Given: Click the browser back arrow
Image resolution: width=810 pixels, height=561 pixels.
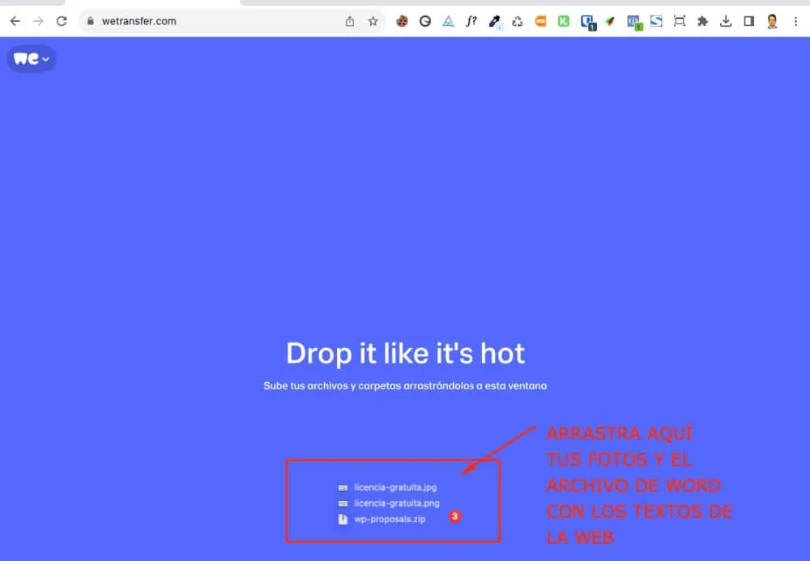Looking at the screenshot, I should [x=15, y=21].
